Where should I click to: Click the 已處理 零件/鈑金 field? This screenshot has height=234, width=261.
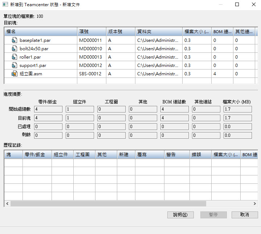click(x=48, y=127)
